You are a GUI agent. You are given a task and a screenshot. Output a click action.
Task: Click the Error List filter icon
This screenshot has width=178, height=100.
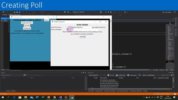(140, 75)
